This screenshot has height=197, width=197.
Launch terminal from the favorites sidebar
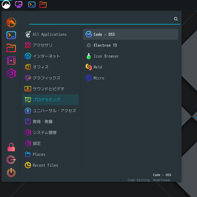[11, 35]
